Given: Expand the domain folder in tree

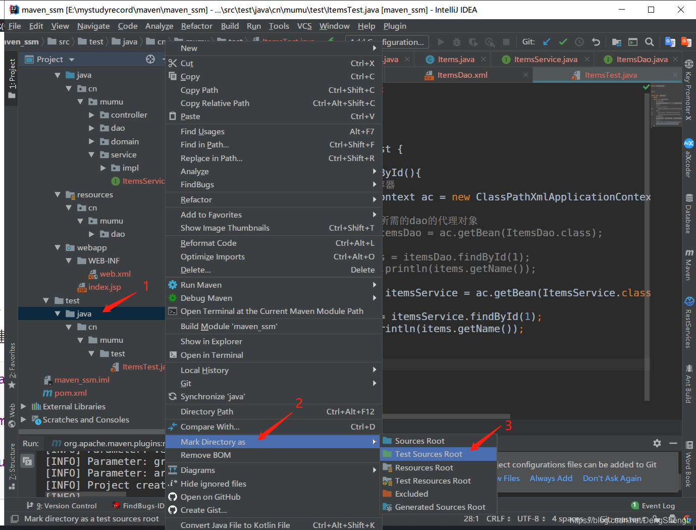Looking at the screenshot, I should coord(91,142).
